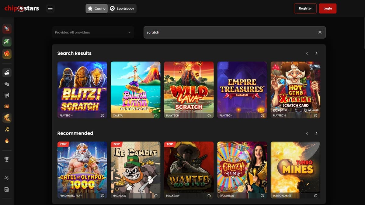
Task: Toggle the hamburger menu button
Action: 50,9
